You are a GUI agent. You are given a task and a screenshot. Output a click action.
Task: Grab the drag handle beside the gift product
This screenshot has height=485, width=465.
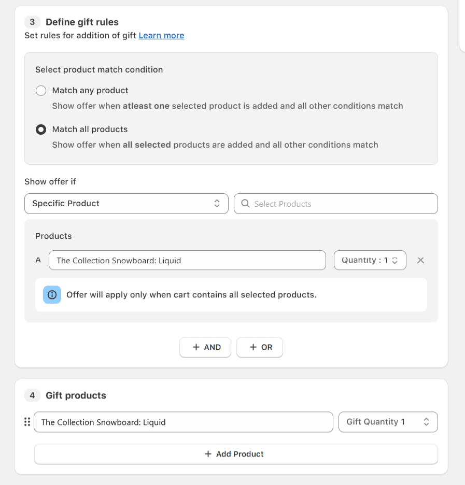pos(27,422)
